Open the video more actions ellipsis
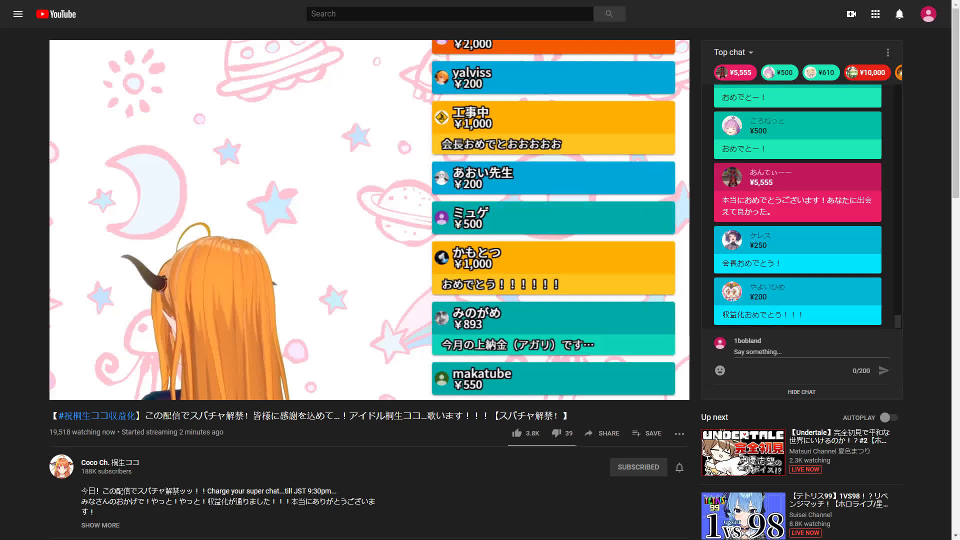The height and width of the screenshot is (540, 960). click(679, 433)
